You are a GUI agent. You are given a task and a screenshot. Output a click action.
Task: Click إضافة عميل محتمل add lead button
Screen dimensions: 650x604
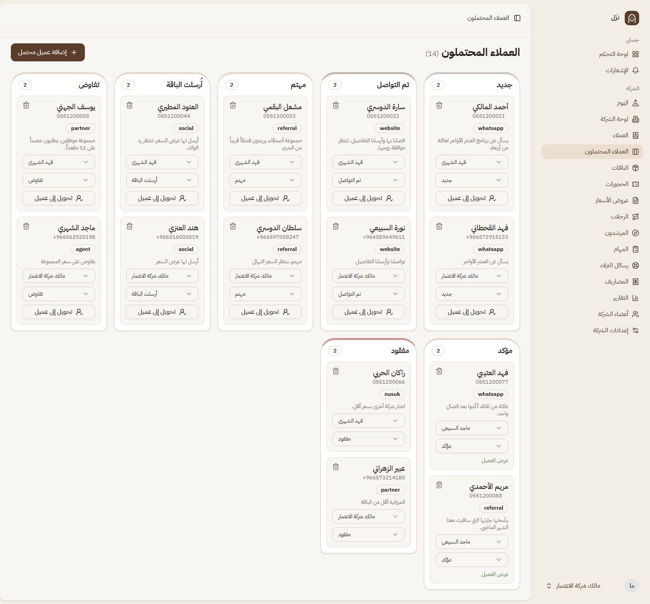click(48, 52)
